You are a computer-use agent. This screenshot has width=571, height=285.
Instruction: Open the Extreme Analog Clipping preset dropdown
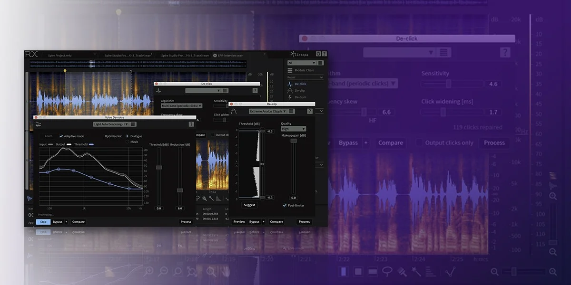coord(268,111)
